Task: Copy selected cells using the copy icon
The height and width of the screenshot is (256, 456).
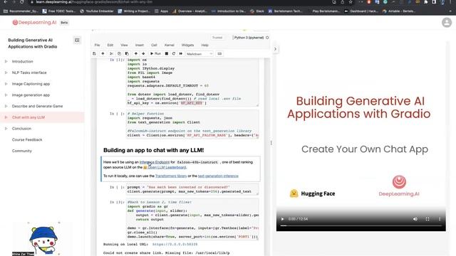Action: tap(119, 54)
